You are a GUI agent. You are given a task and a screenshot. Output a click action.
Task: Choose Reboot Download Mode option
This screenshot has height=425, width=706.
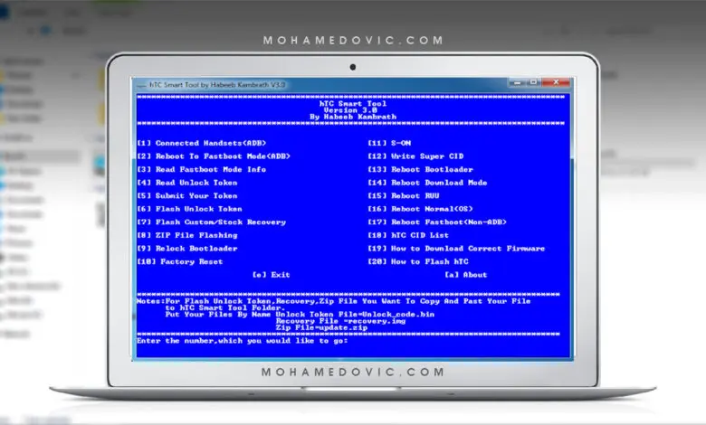click(x=427, y=183)
